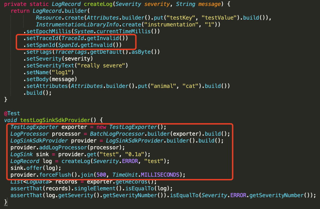This screenshot has width=320, height=209.
Task: Click BatchLogProcessor class reference
Action: 117,134
